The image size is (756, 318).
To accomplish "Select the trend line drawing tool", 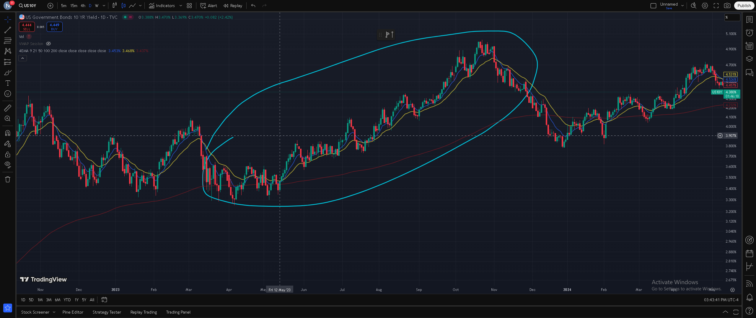I will (8, 30).
